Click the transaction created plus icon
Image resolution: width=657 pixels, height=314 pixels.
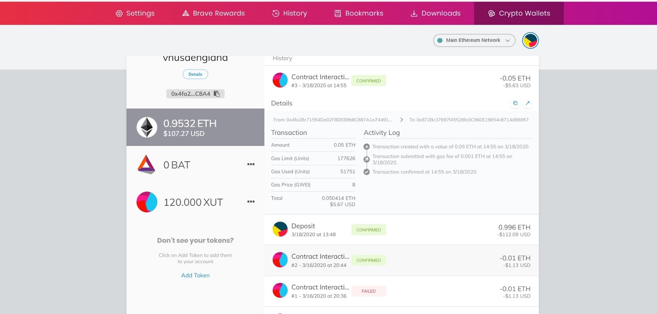367,147
